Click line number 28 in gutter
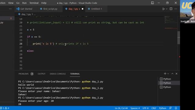The height and width of the screenshot is (110, 195). click(x=21, y=51)
